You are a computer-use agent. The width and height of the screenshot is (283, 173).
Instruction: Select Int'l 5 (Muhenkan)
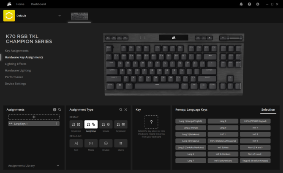click(x=223, y=161)
